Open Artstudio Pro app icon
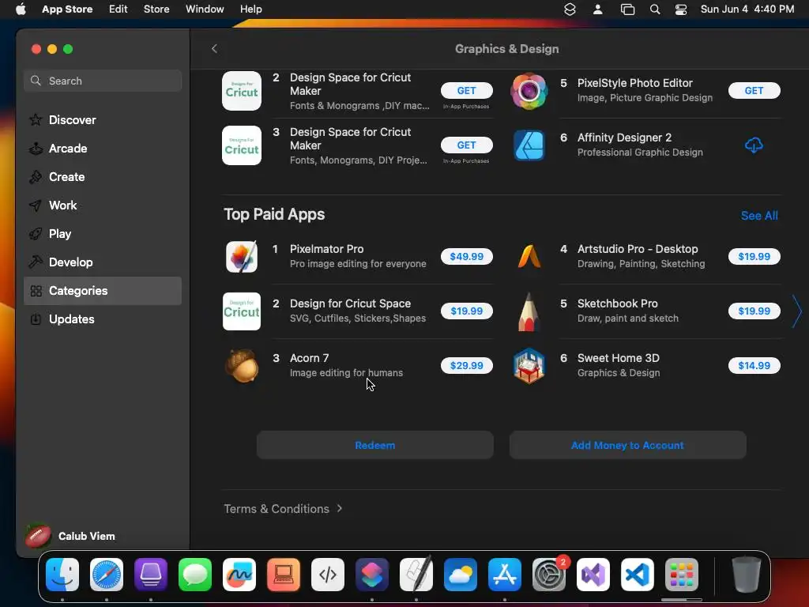The width and height of the screenshot is (809, 607). click(529, 257)
